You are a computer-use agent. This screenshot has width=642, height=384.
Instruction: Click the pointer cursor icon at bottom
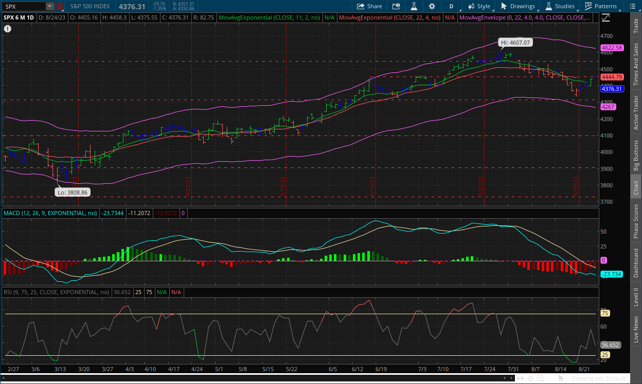point(561,378)
